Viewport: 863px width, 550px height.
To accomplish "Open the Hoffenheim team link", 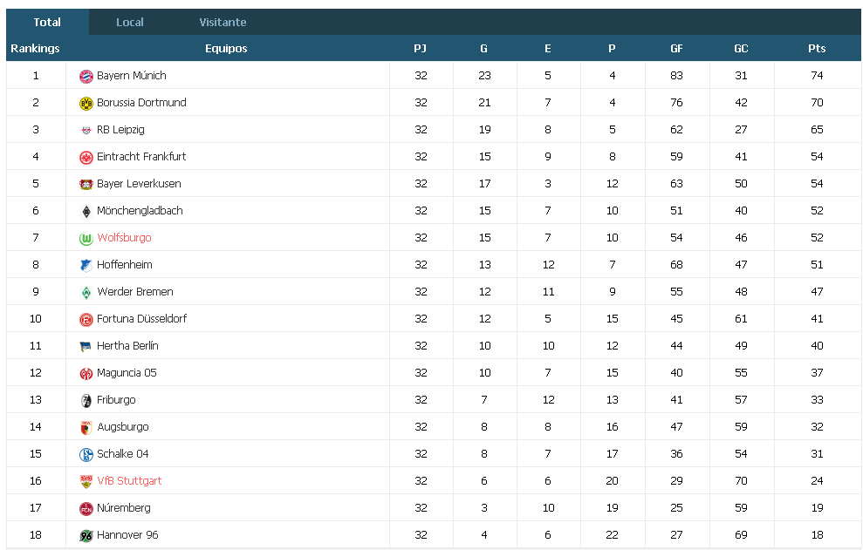I will coord(125,265).
